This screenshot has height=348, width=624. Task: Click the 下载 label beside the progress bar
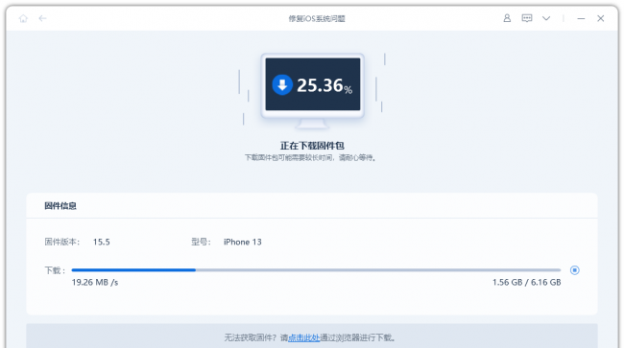click(55, 270)
